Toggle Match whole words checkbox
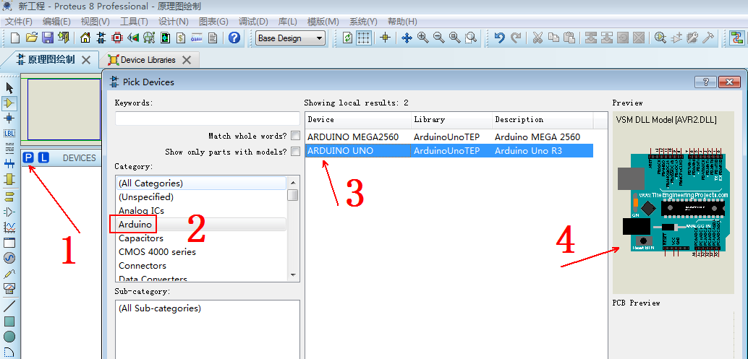The height and width of the screenshot is (359, 748). coord(295,136)
